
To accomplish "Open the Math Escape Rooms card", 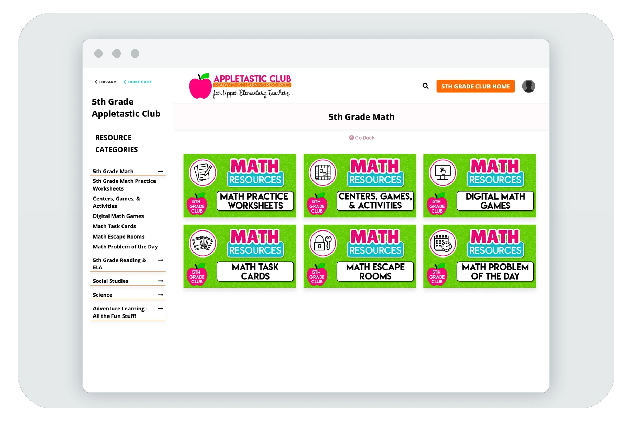I will click(360, 256).
